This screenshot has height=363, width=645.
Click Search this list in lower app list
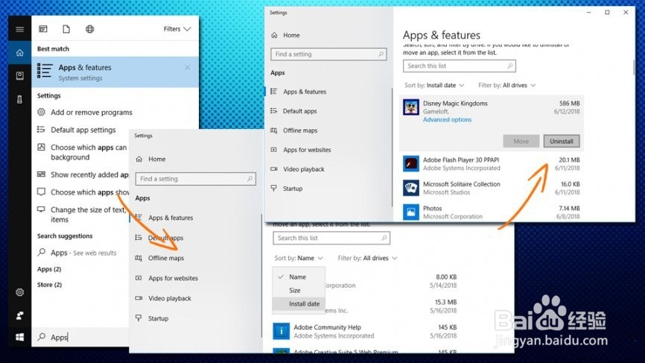tap(331, 238)
